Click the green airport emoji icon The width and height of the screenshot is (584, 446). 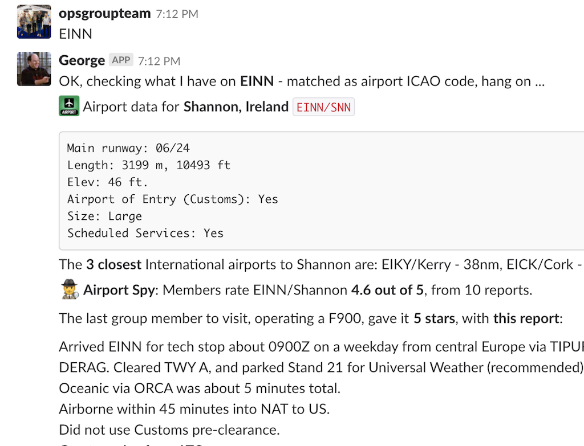pos(69,107)
